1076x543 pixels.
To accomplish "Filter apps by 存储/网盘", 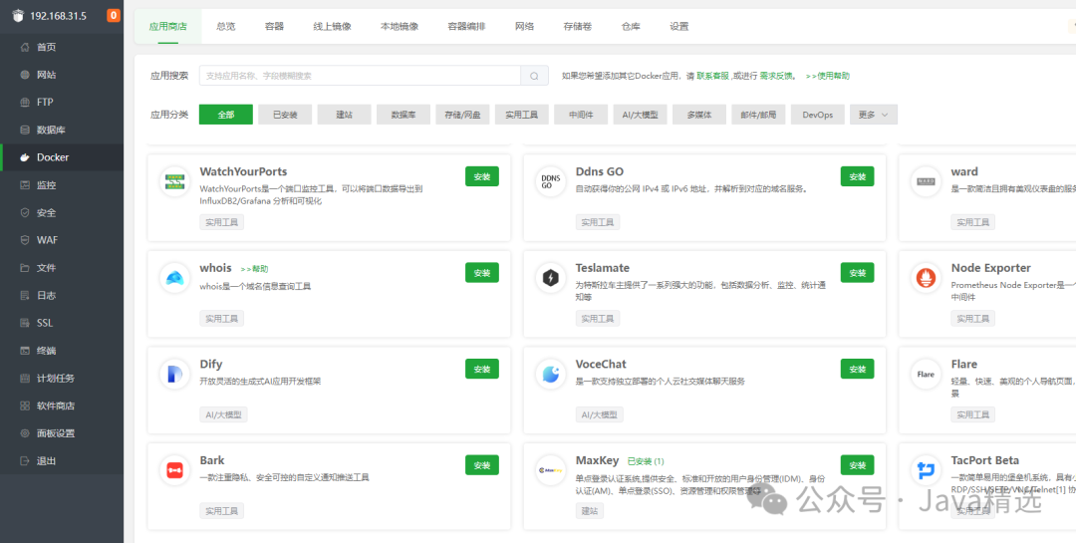I will tap(462, 115).
